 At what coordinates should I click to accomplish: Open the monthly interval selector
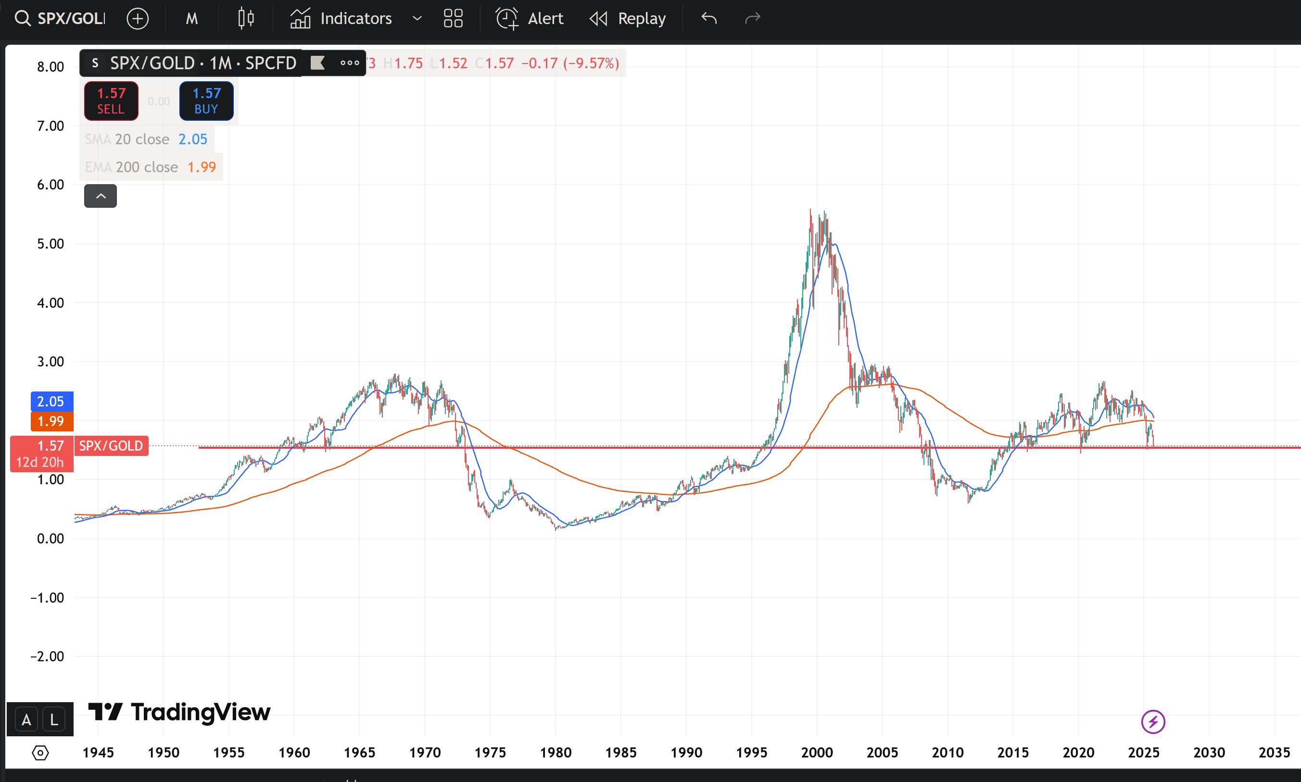tap(192, 18)
